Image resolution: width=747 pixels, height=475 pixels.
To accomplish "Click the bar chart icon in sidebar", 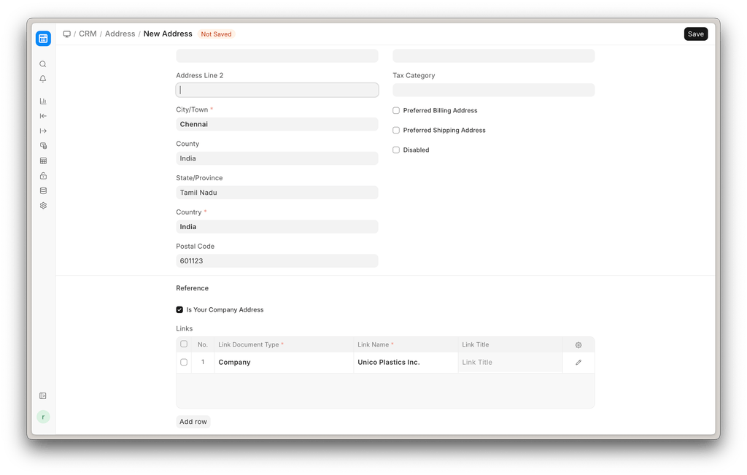I will coord(43,101).
